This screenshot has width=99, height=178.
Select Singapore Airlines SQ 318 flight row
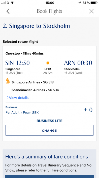(x=32, y=82)
